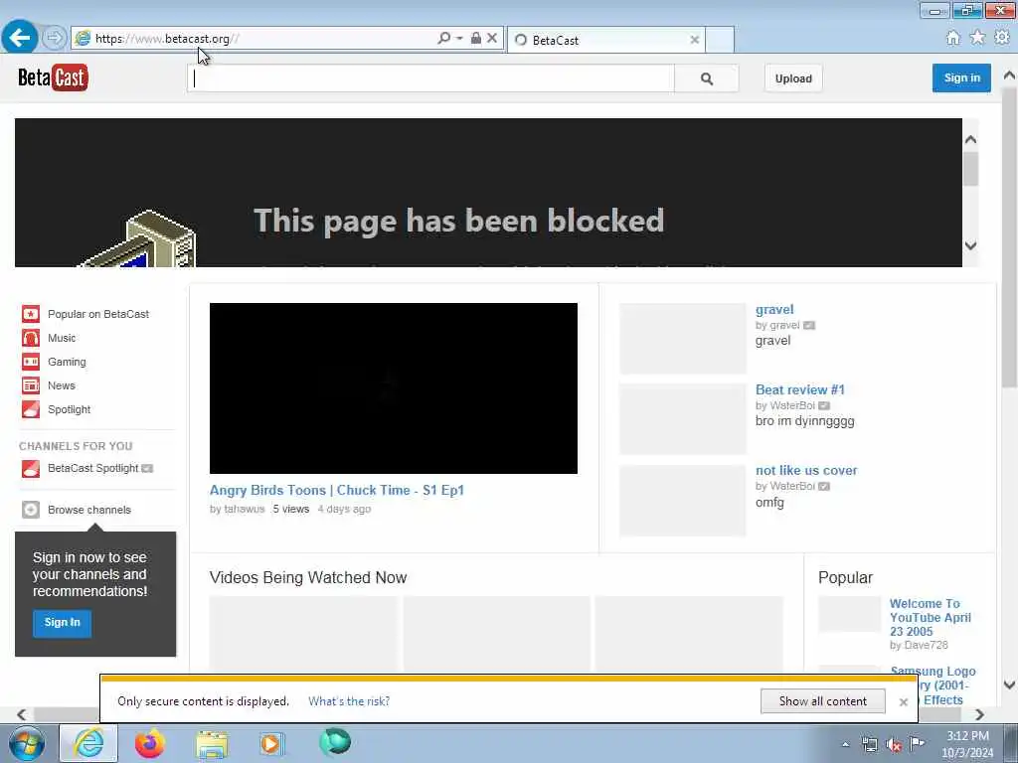Open uploader tahawus channel link
The image size is (1018, 763).
[x=245, y=510]
